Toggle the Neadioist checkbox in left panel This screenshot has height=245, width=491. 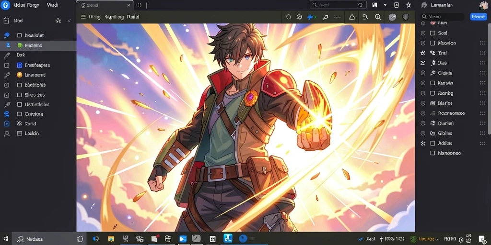(x=19, y=35)
